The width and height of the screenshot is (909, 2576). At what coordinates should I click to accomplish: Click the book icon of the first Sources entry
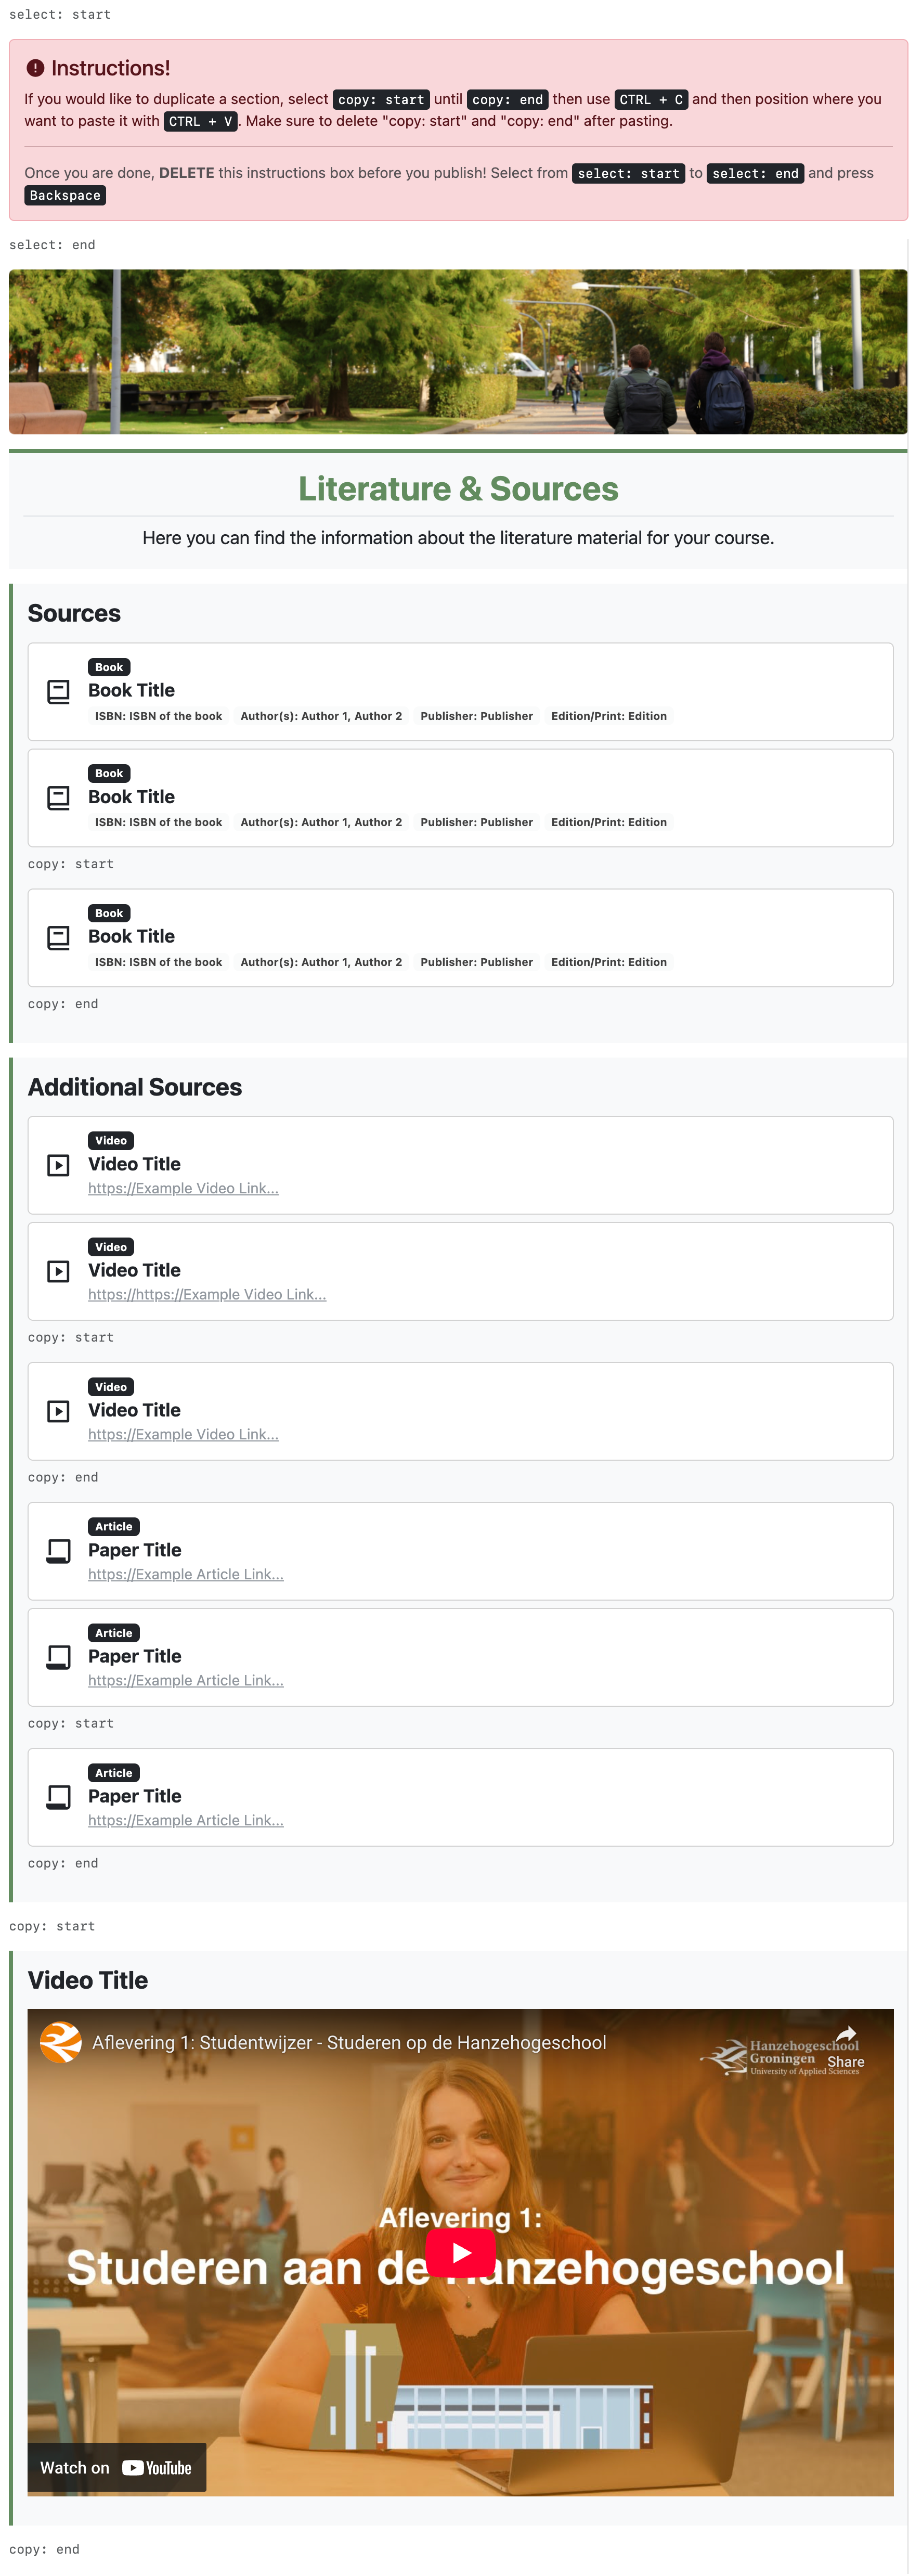point(59,691)
